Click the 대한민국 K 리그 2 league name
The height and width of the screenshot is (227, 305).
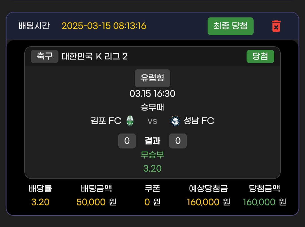[x=95, y=56]
